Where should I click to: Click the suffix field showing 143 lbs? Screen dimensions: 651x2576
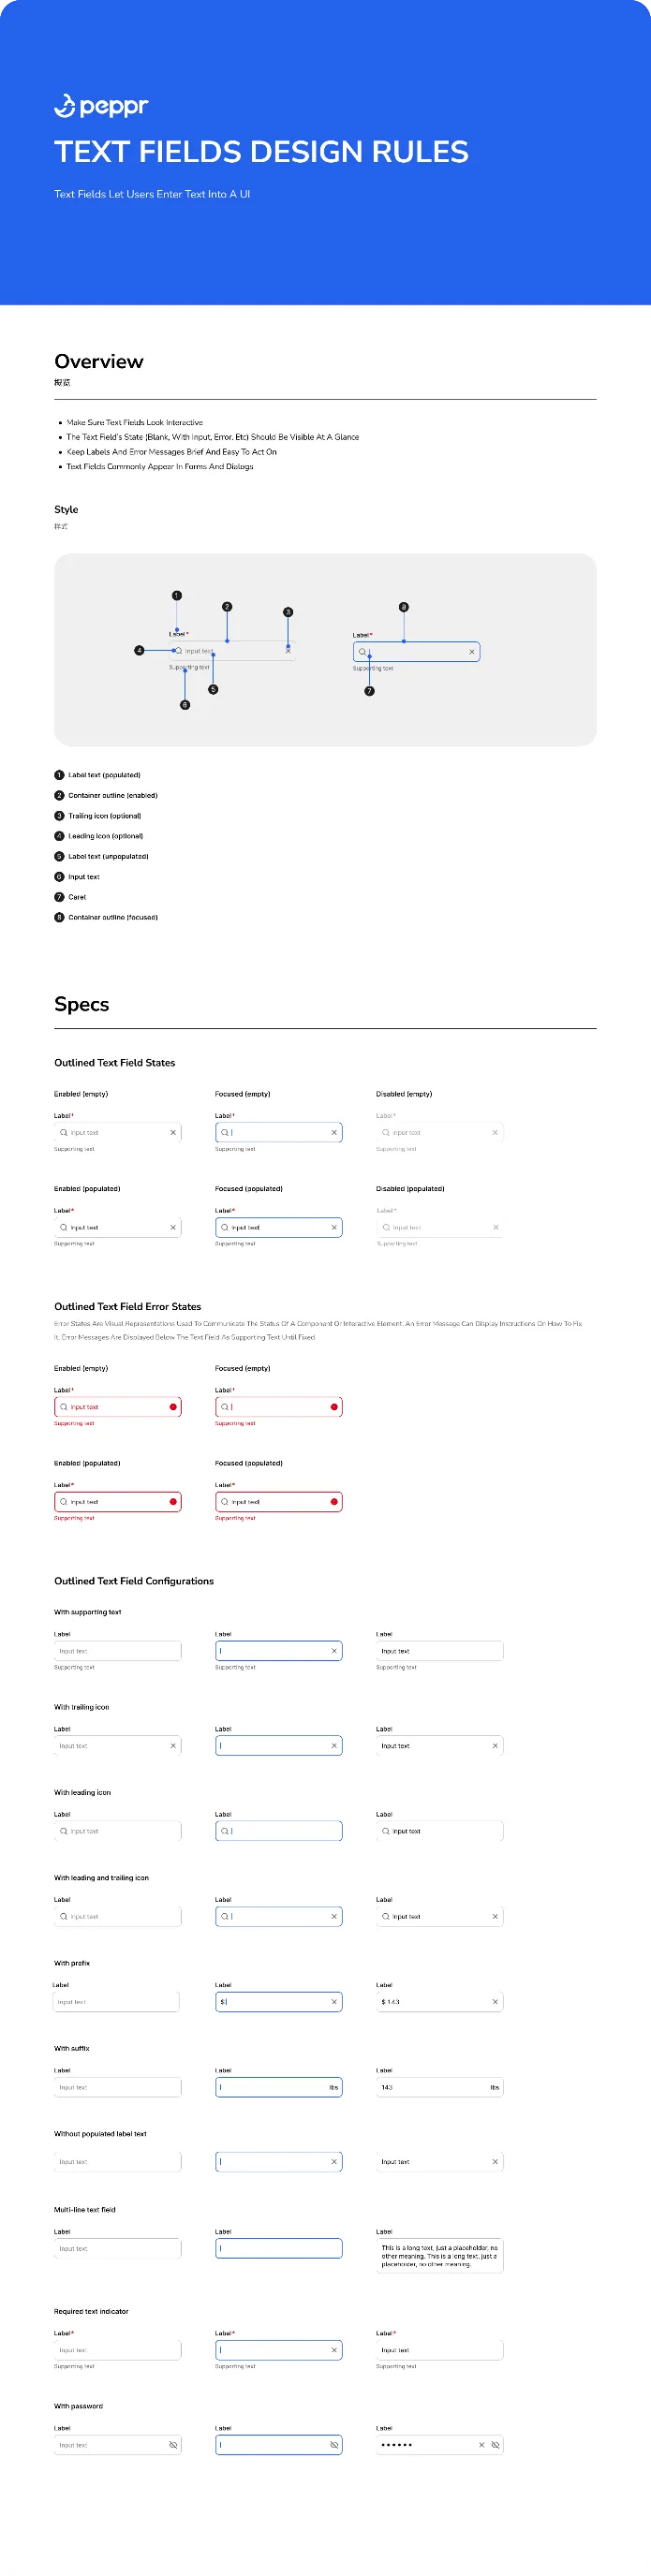click(x=439, y=2087)
